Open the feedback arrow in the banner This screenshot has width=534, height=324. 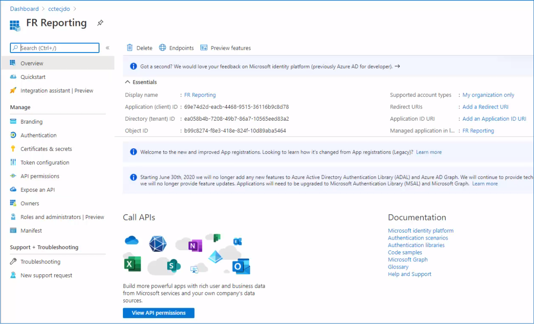click(397, 66)
